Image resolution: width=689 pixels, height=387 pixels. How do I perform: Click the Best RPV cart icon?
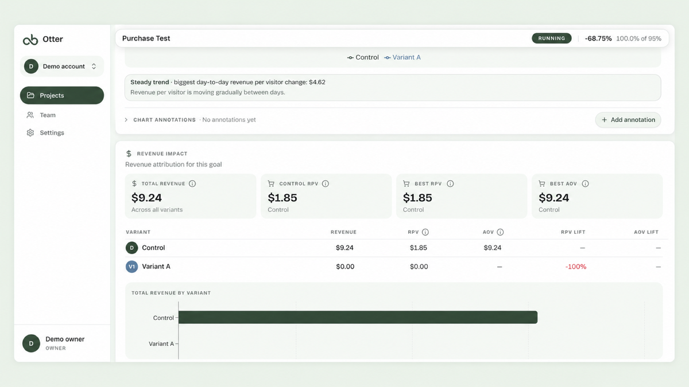pos(406,184)
